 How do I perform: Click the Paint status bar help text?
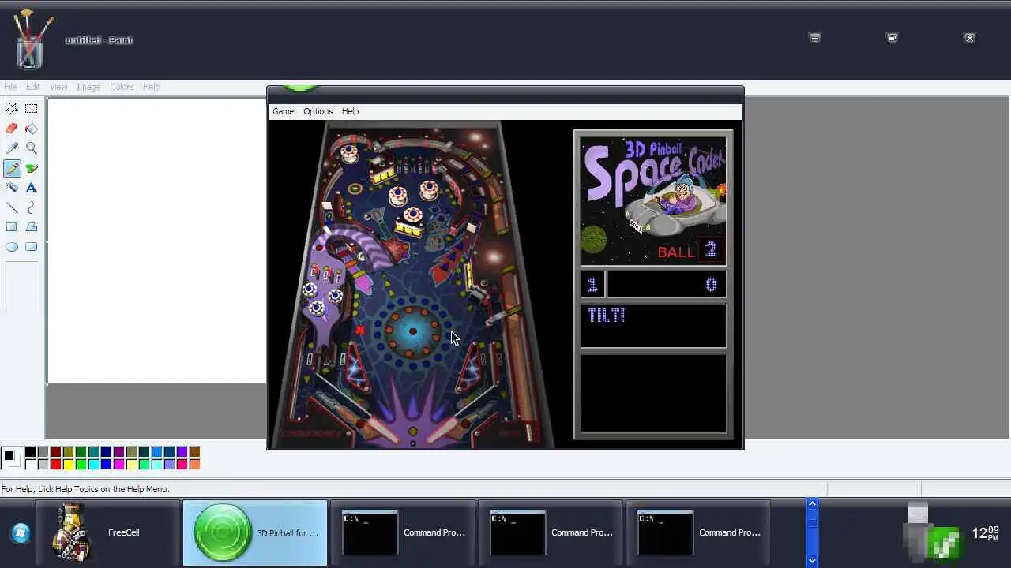85,489
